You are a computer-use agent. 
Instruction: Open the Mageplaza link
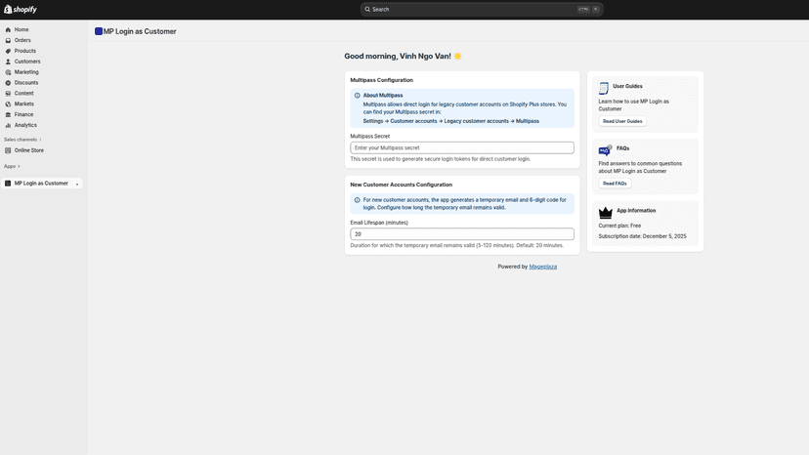coord(543,267)
